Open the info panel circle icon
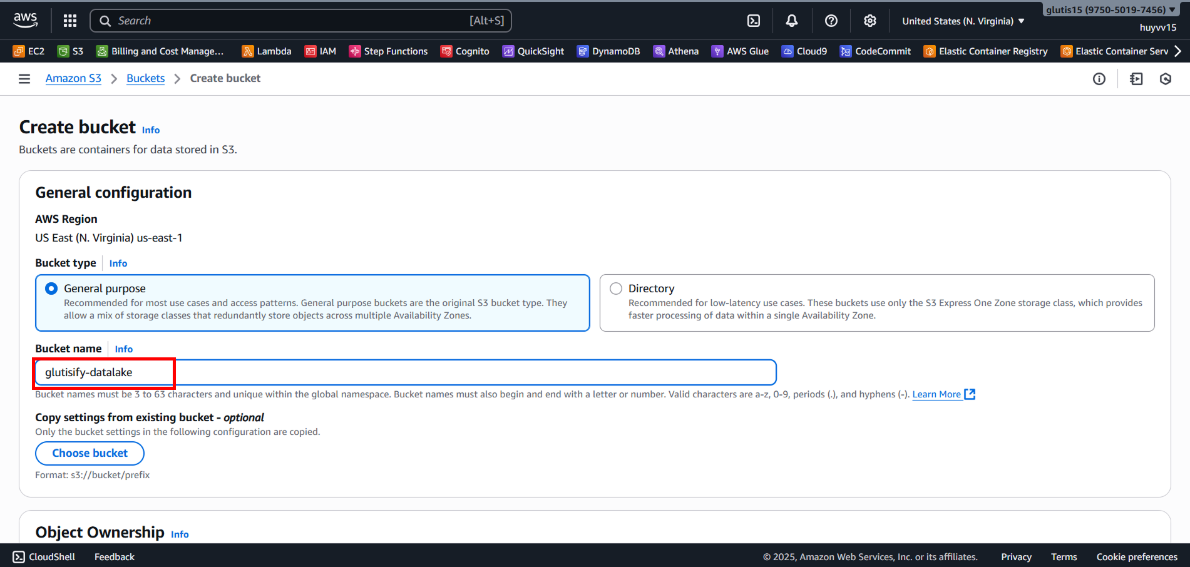 (x=1099, y=79)
